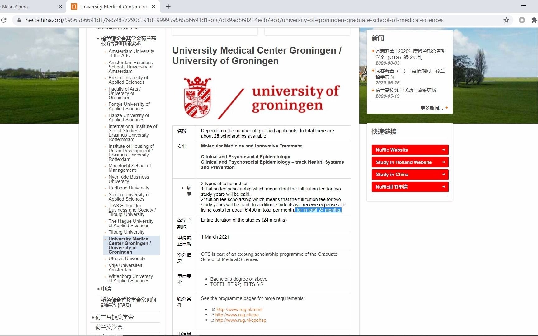Go to Tilburg University page
Viewport: 538px width, 336px height.
pyautogui.click(x=126, y=232)
